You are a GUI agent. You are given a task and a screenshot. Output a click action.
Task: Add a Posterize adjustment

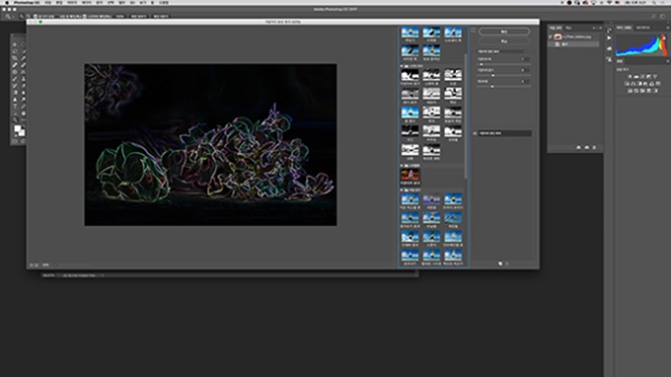tap(635, 91)
